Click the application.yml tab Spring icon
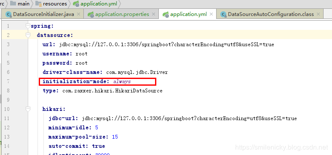This screenshot has width=332, height=155. coord(166,14)
